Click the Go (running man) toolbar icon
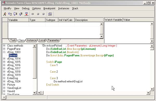This screenshot has width=156, height=101. (x=5, y=14)
